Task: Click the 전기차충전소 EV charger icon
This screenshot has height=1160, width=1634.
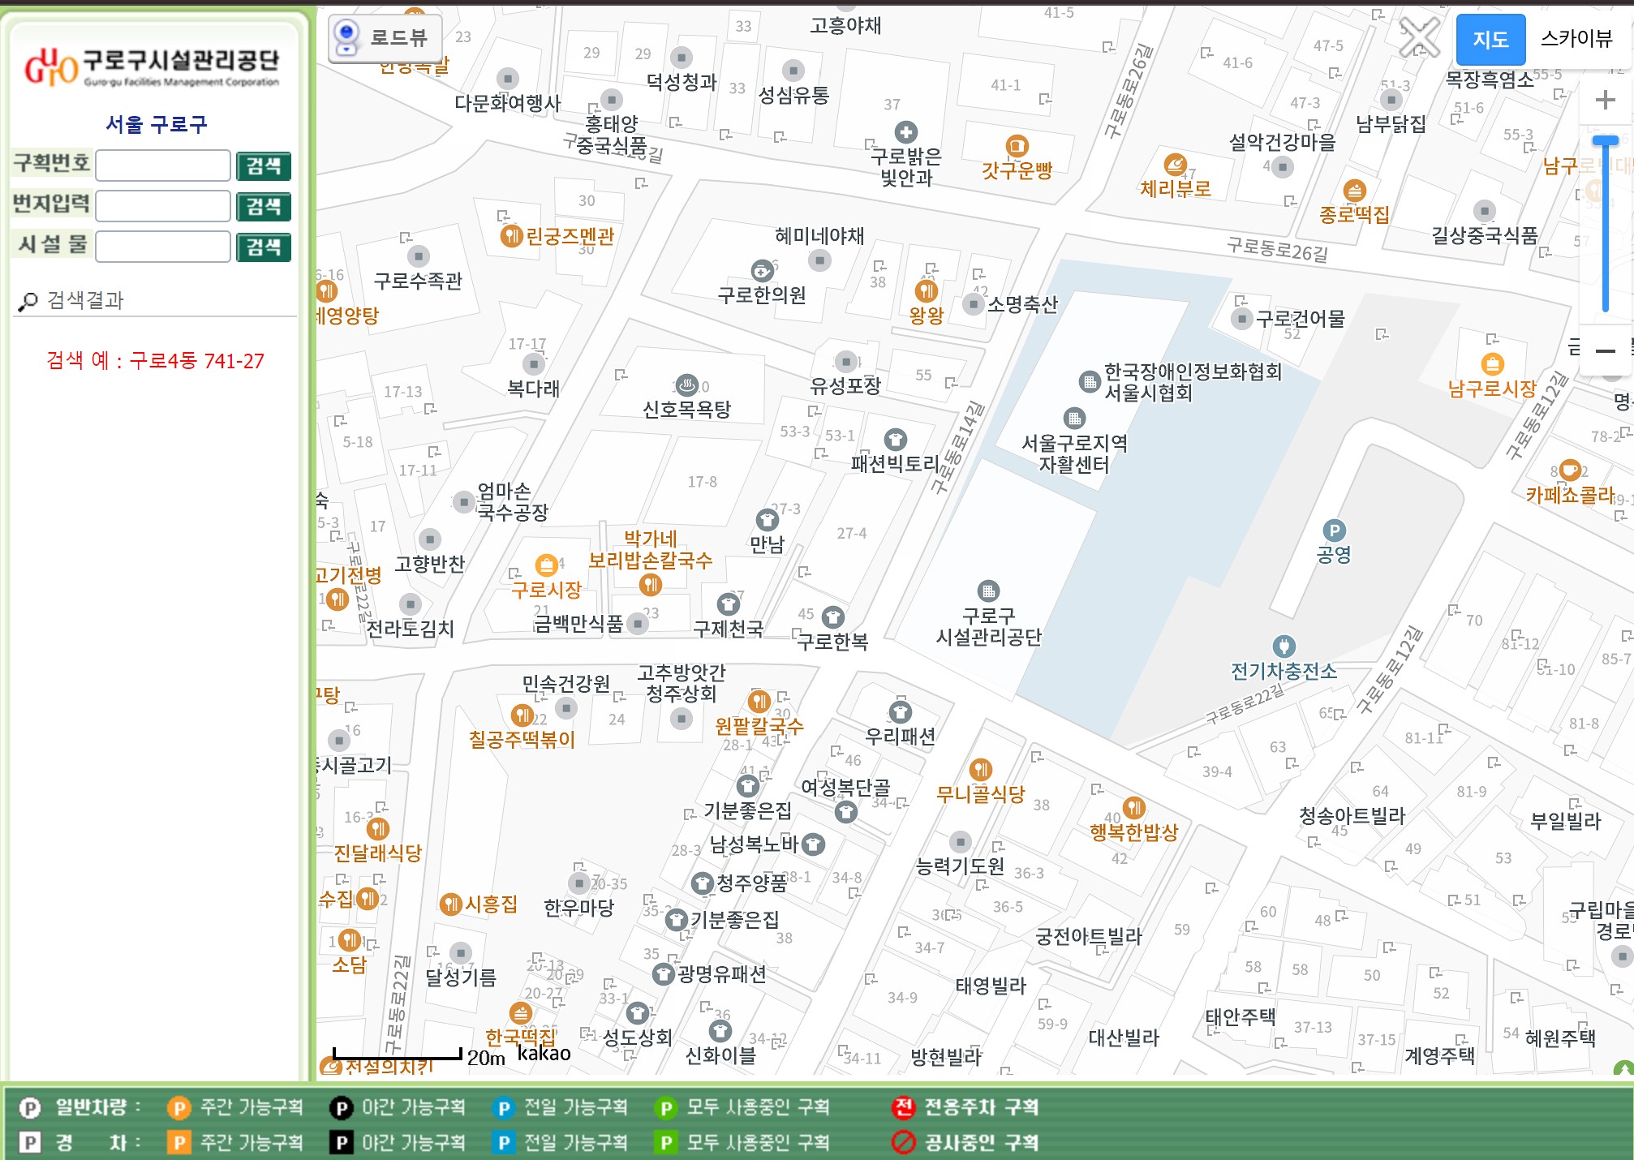Action: click(x=1284, y=647)
